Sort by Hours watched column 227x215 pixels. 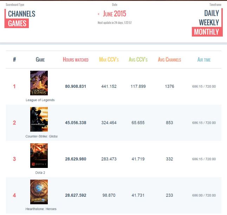76,60
